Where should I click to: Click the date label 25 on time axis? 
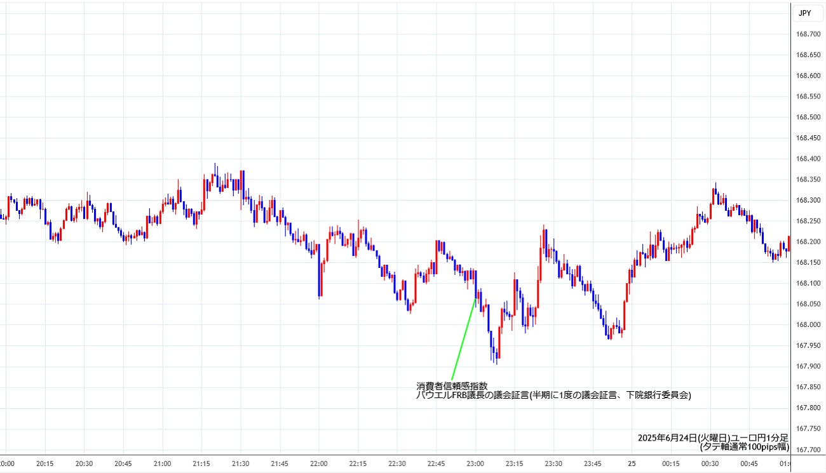point(632,464)
